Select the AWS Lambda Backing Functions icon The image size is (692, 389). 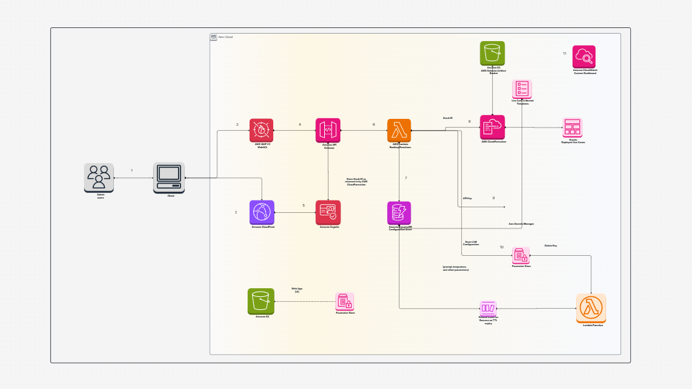(399, 130)
